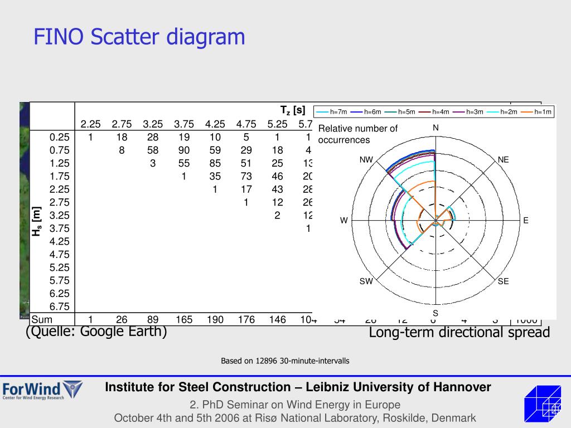The width and height of the screenshot is (571, 428).
Task: Click sum value 146
Action: [277, 319]
